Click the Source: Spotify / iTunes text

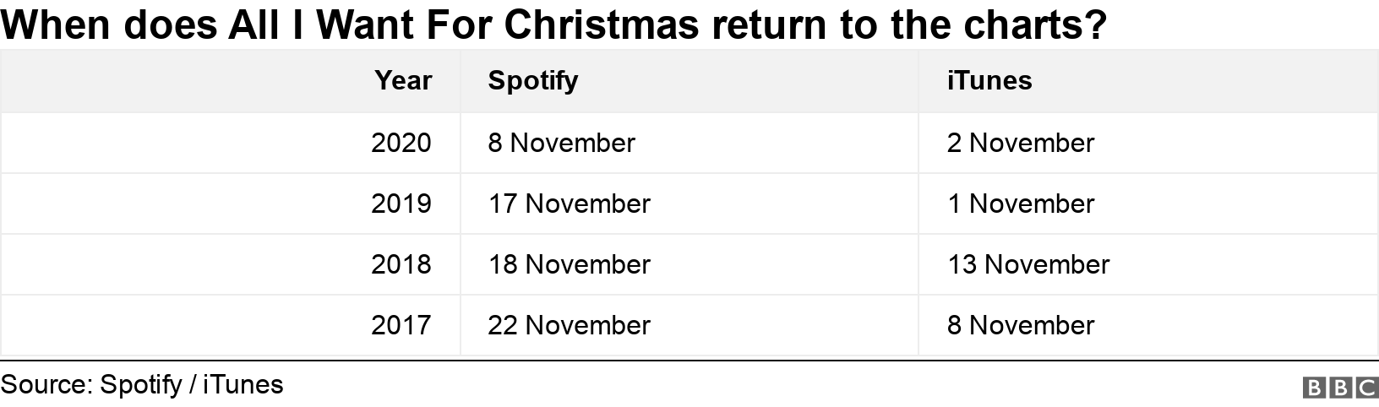(x=142, y=385)
